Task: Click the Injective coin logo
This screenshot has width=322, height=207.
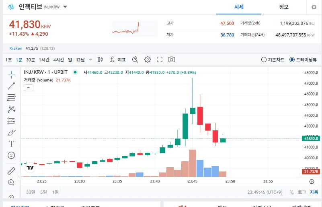Action: 11,7
